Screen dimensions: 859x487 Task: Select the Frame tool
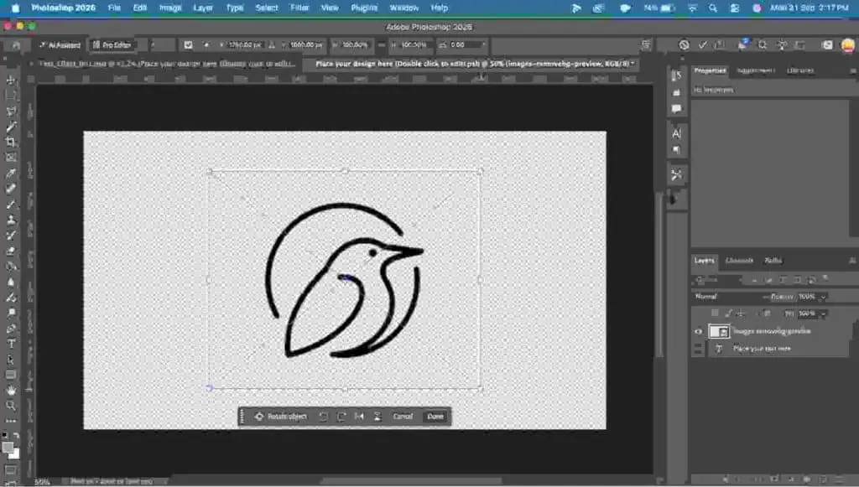click(x=10, y=158)
